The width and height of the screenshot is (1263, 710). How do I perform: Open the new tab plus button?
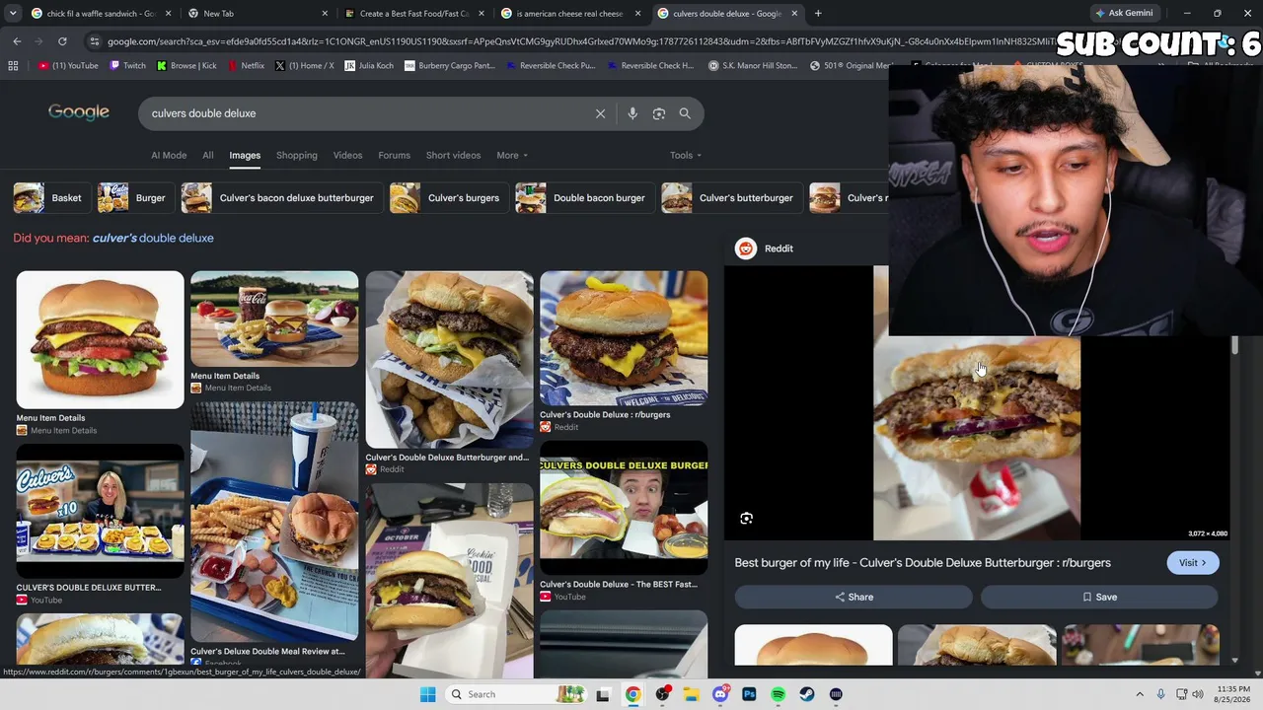click(818, 14)
